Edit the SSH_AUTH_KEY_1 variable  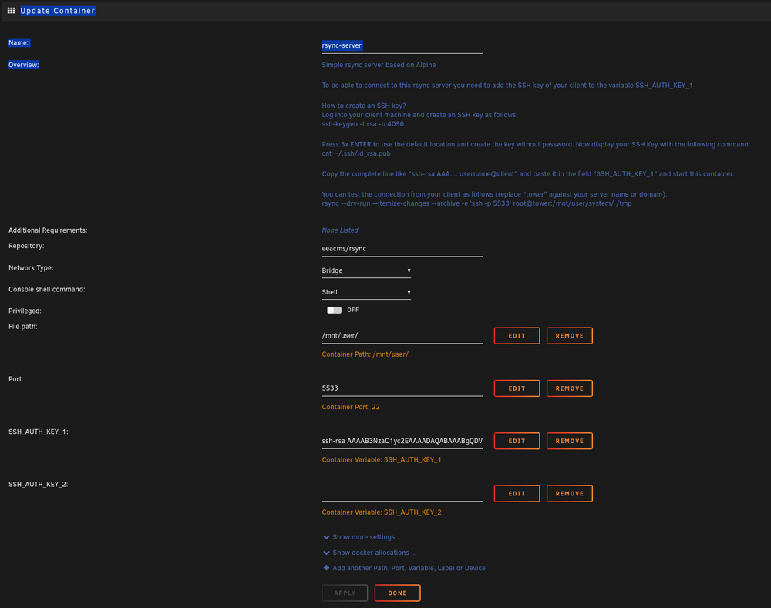[x=517, y=441]
